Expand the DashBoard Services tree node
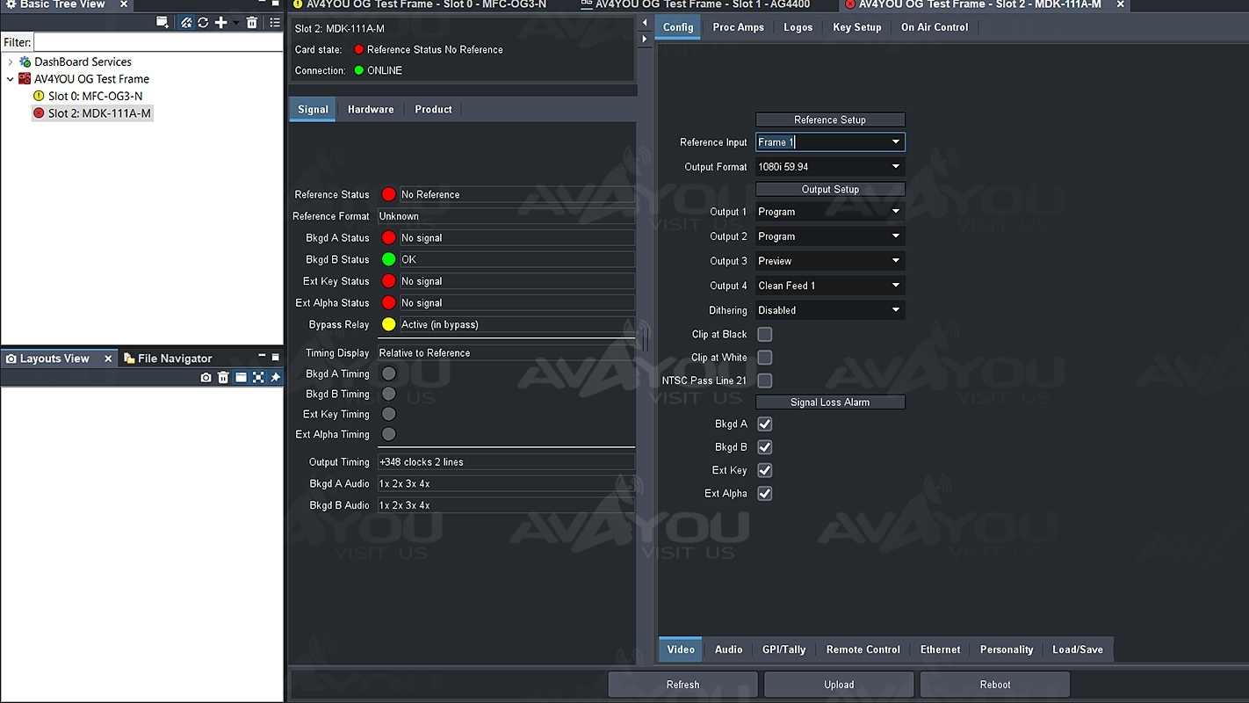The width and height of the screenshot is (1249, 703). (11, 62)
